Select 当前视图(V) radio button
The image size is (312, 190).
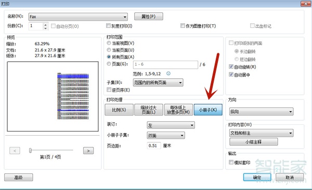point(109,43)
